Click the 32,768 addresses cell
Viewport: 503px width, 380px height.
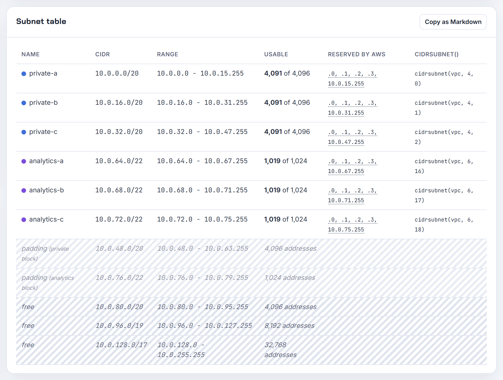pos(280,350)
